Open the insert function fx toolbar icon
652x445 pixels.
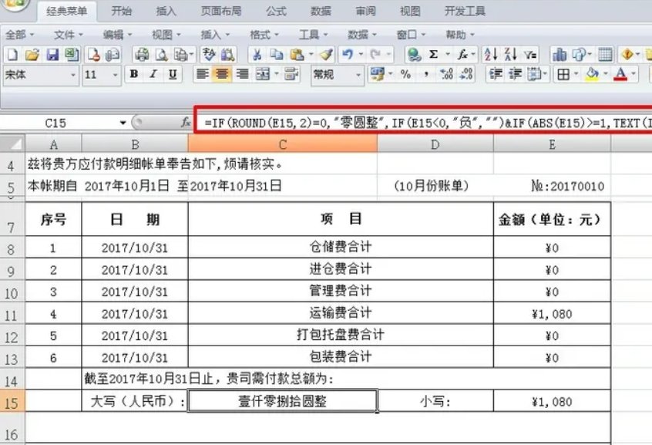click(462, 55)
